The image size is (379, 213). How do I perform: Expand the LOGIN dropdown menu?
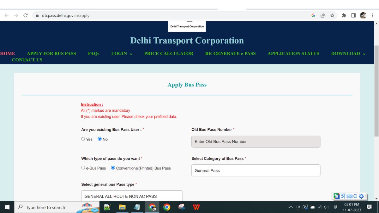click(x=122, y=53)
